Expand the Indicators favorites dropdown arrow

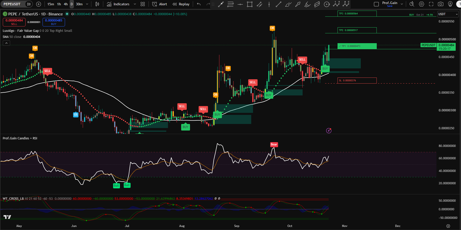(x=134, y=4)
